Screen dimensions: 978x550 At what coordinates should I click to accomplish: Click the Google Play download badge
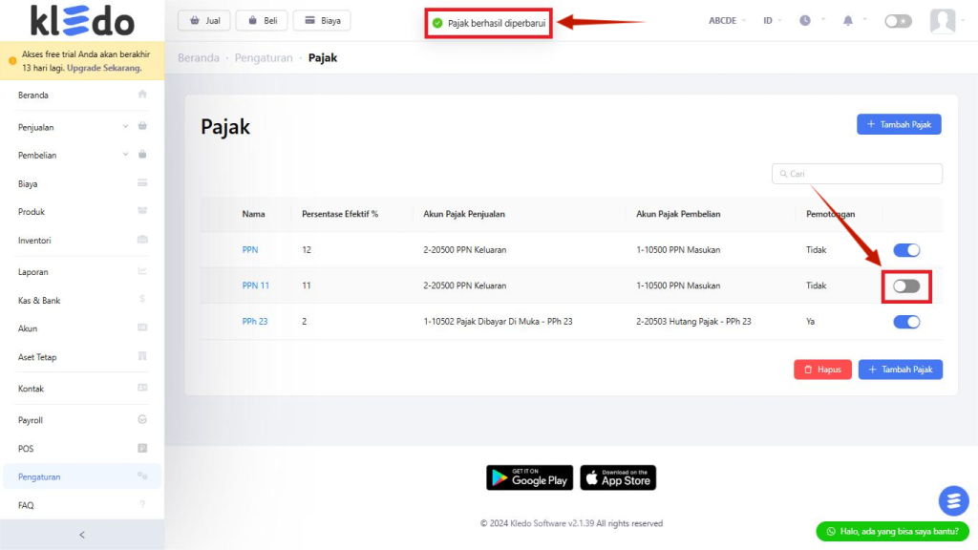(x=529, y=477)
